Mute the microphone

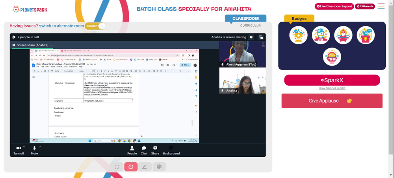pos(34,149)
